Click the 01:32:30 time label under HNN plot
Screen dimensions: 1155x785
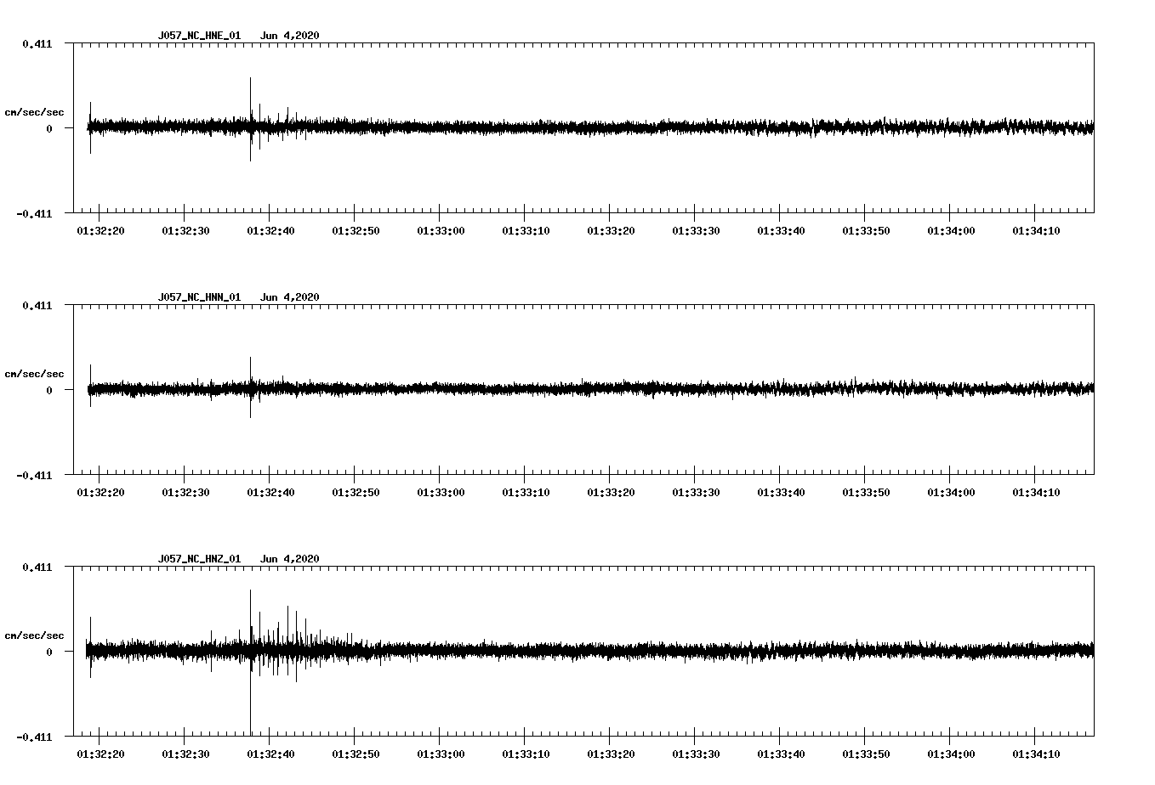[185, 493]
